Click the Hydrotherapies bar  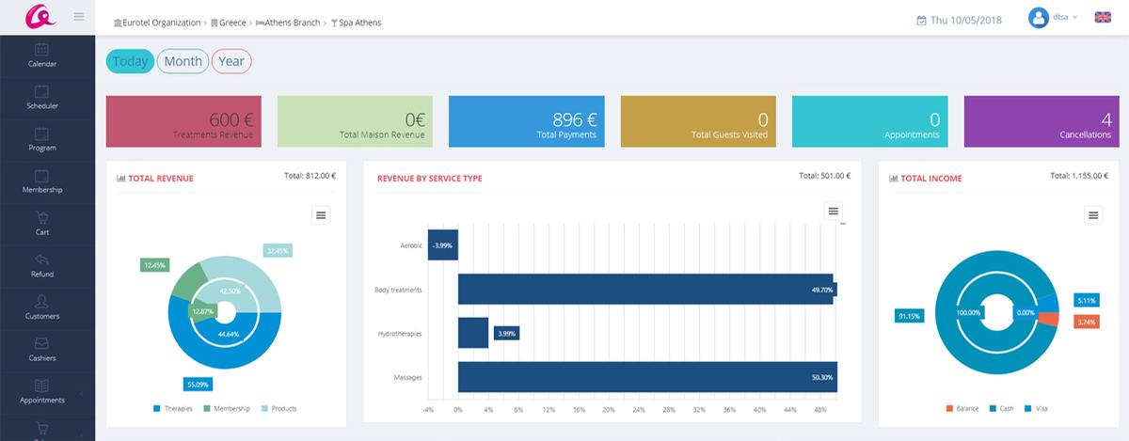(x=473, y=333)
